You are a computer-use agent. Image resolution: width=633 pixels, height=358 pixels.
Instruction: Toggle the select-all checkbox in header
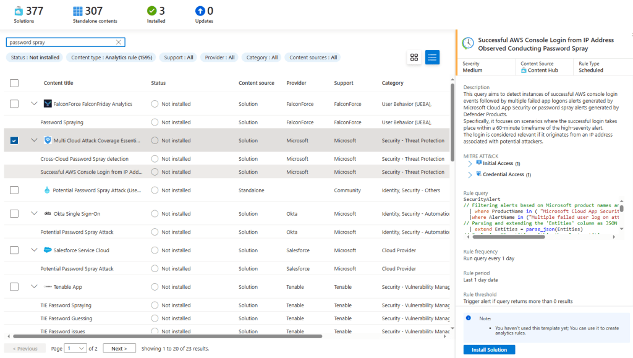pyautogui.click(x=14, y=83)
